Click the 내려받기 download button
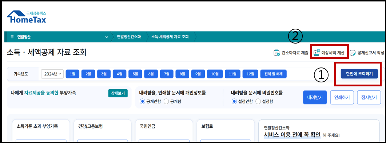The height and width of the screenshot is (143, 386). 315,97
